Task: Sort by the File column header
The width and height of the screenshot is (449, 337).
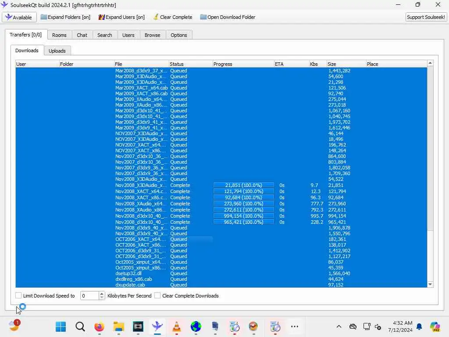Action: point(142,64)
